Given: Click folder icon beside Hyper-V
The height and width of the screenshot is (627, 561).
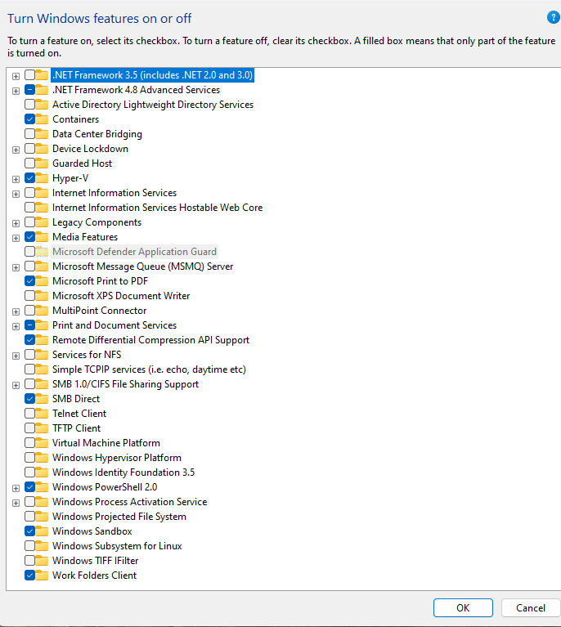Looking at the screenshot, I should (x=42, y=178).
